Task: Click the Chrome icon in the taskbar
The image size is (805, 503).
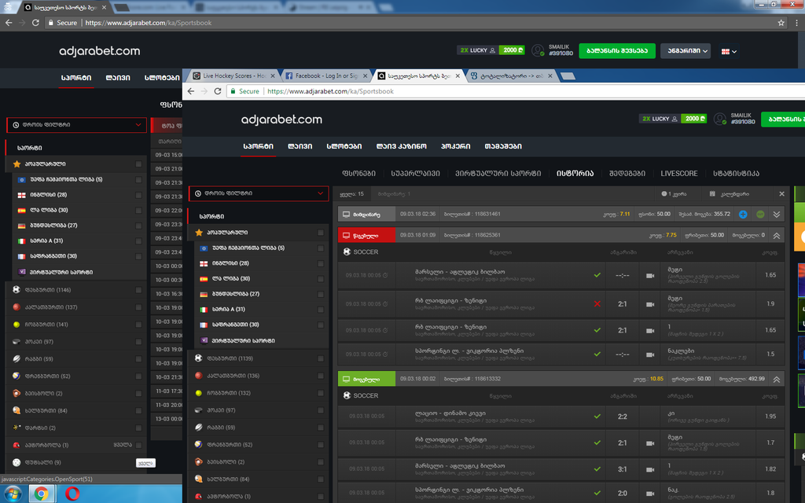Action: pos(42,494)
